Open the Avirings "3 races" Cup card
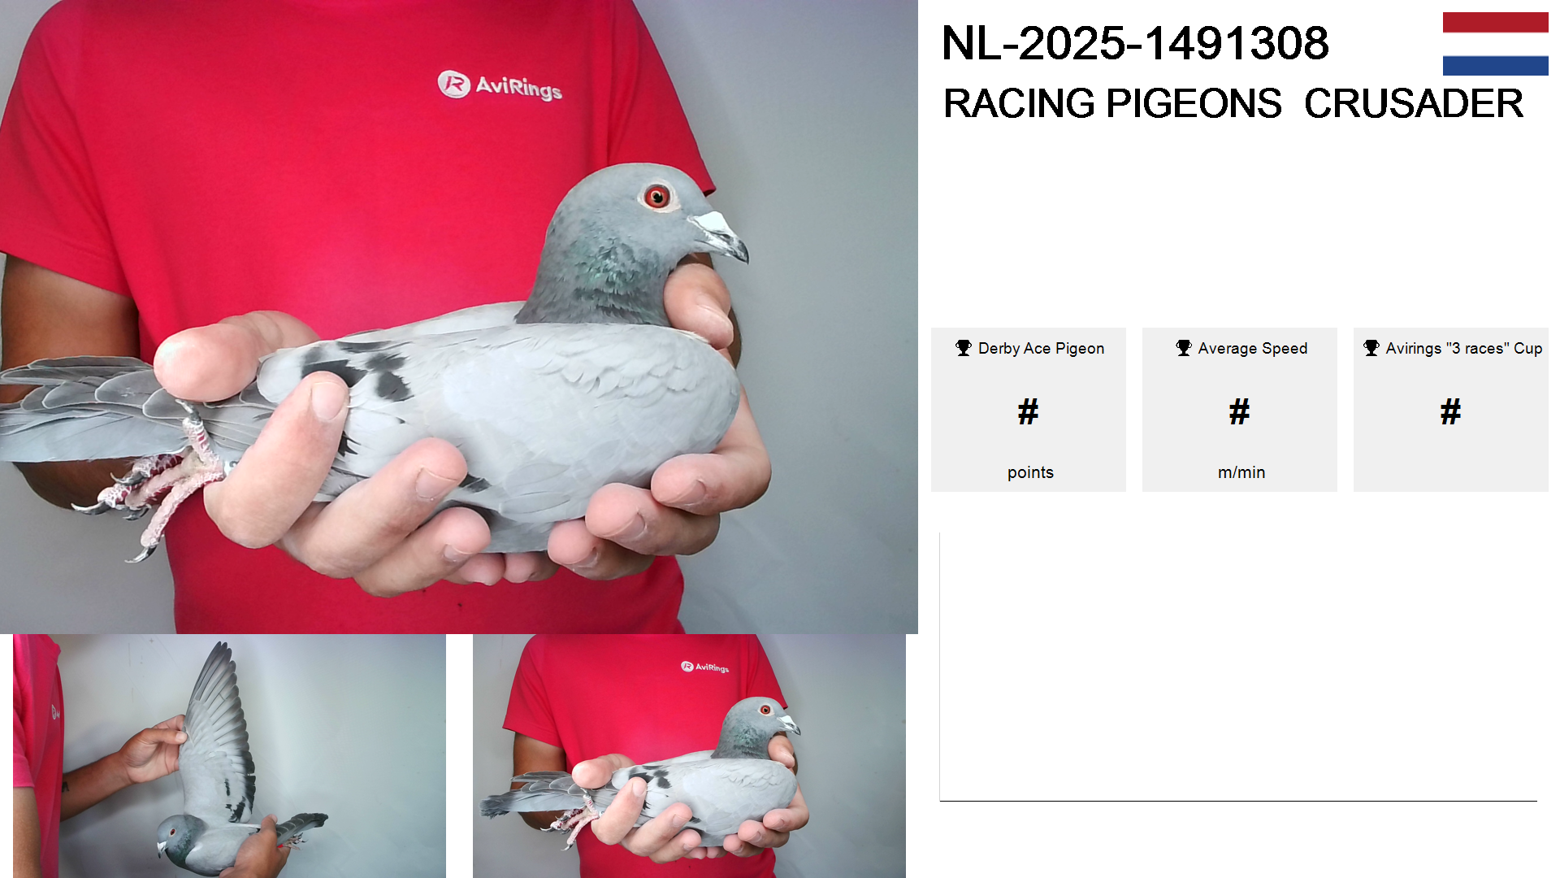 pos(1451,410)
